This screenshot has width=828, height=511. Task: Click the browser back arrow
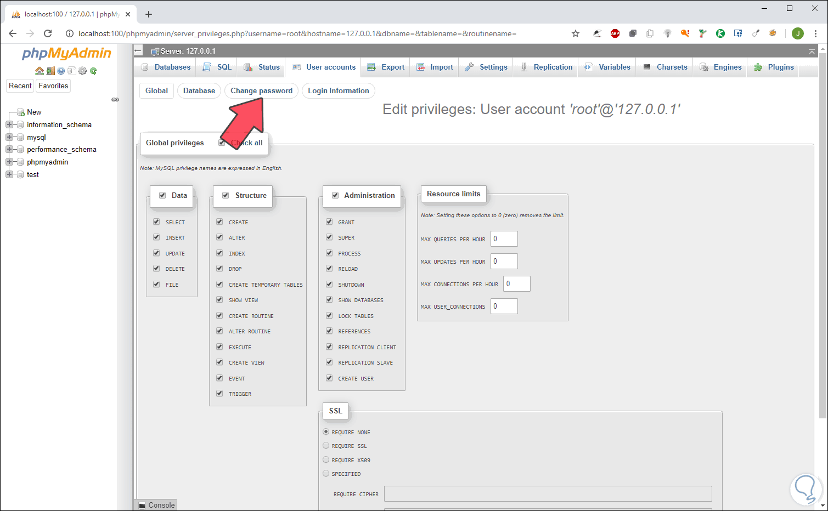click(13, 33)
